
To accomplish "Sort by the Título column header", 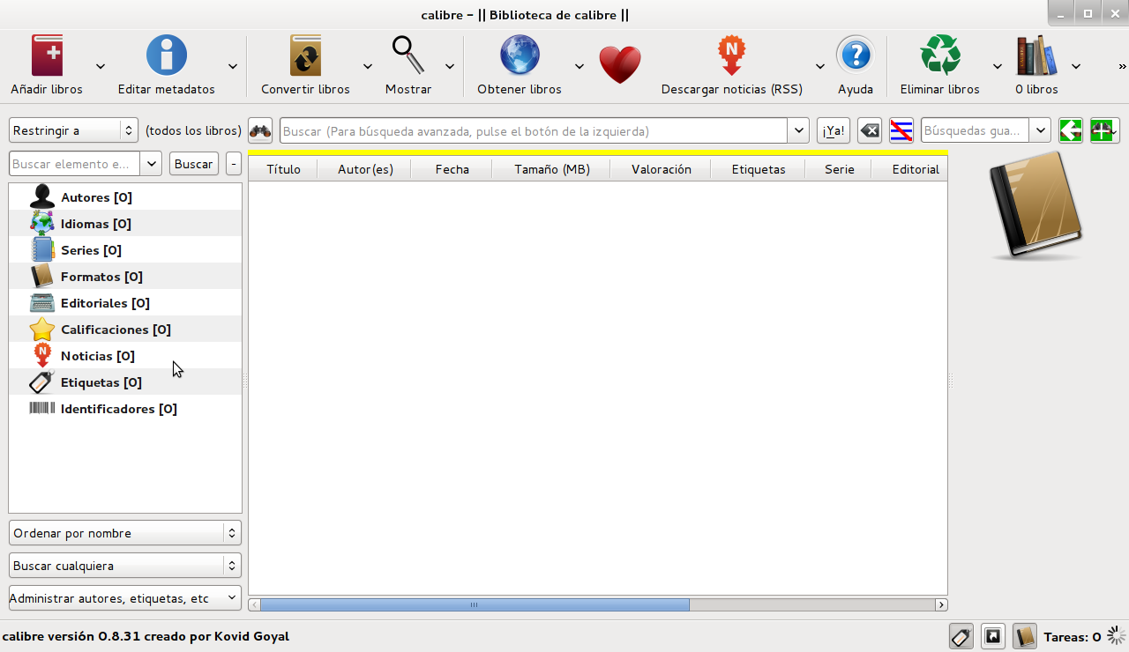I will point(283,169).
